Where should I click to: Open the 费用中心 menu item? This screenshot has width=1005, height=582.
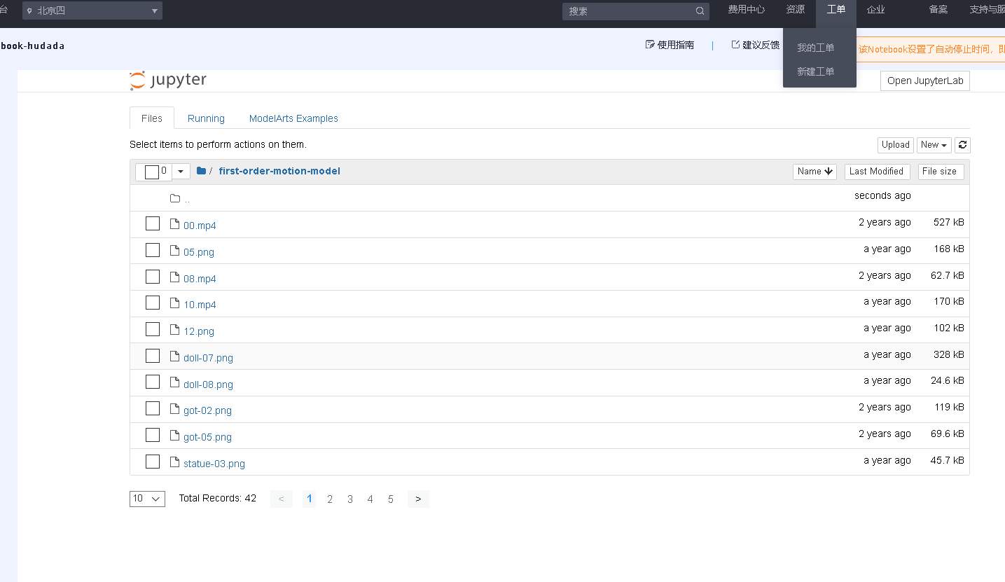click(x=746, y=10)
